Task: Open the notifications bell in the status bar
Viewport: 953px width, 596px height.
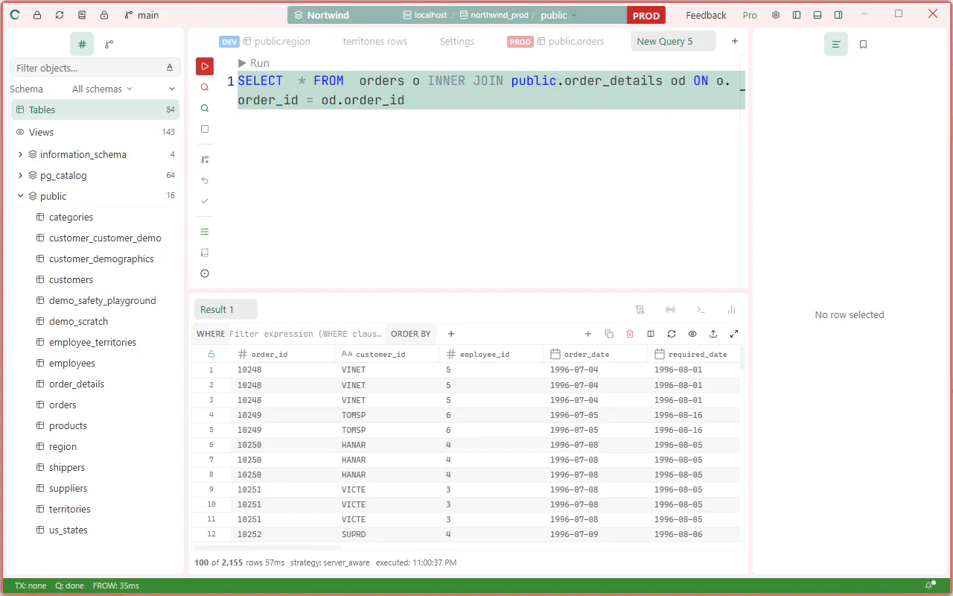Action: (x=929, y=586)
